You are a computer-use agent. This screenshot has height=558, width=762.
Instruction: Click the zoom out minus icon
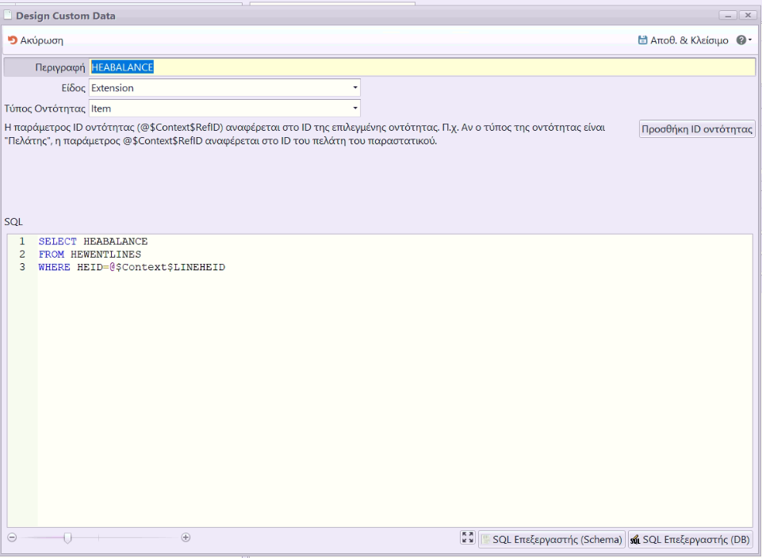pyautogui.click(x=12, y=537)
